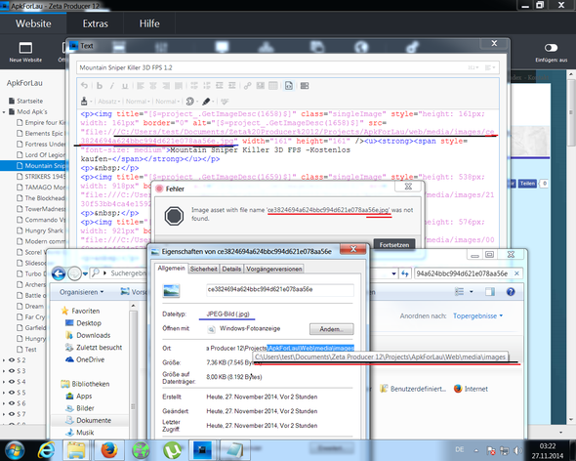Open Explorer address bar history dropdown
Screen dimensions: 576x461
(393, 273)
